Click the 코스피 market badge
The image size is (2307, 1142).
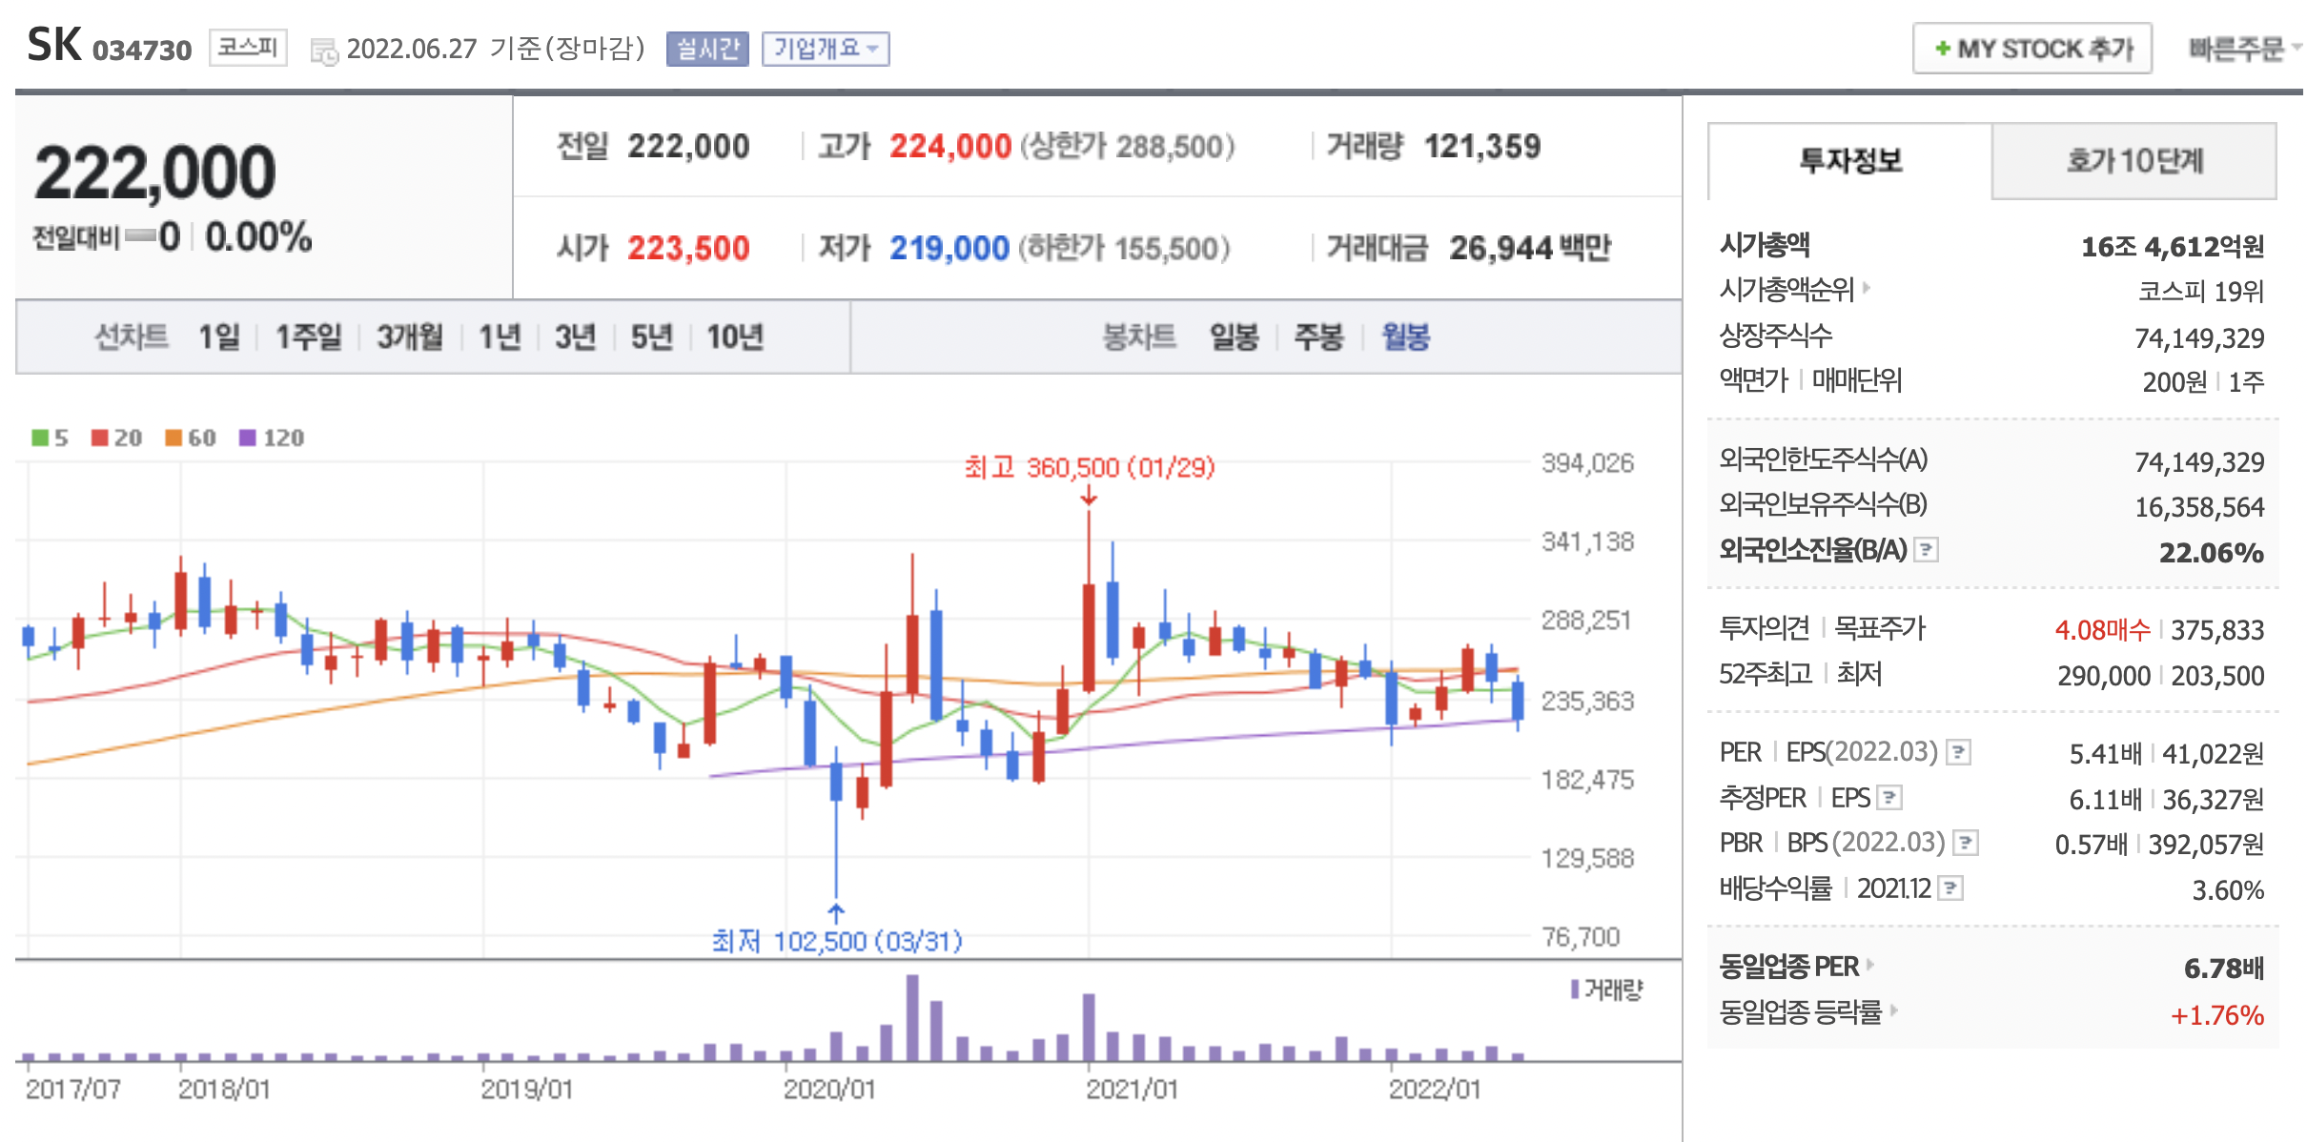[248, 48]
